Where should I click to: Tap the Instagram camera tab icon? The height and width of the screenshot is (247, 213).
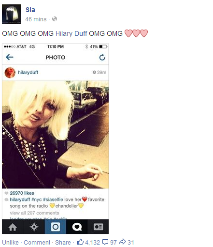tap(56, 227)
